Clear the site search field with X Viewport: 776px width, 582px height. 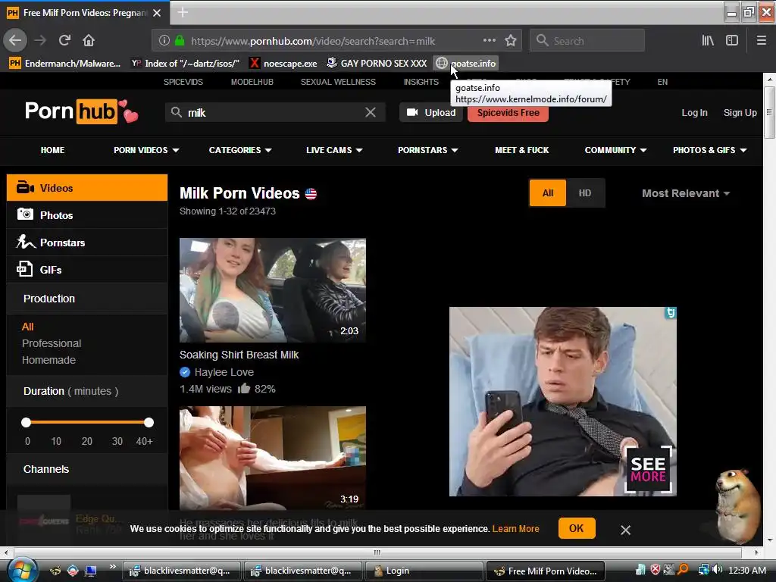pyautogui.click(x=370, y=112)
